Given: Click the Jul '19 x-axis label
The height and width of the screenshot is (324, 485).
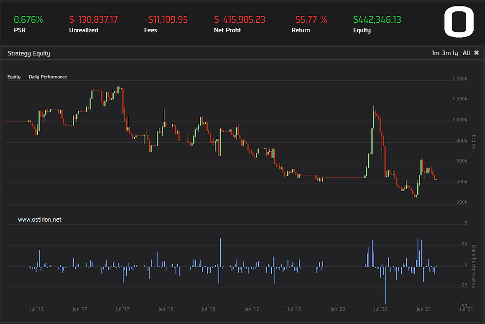Looking at the screenshot, I should pyautogui.click(x=294, y=309).
